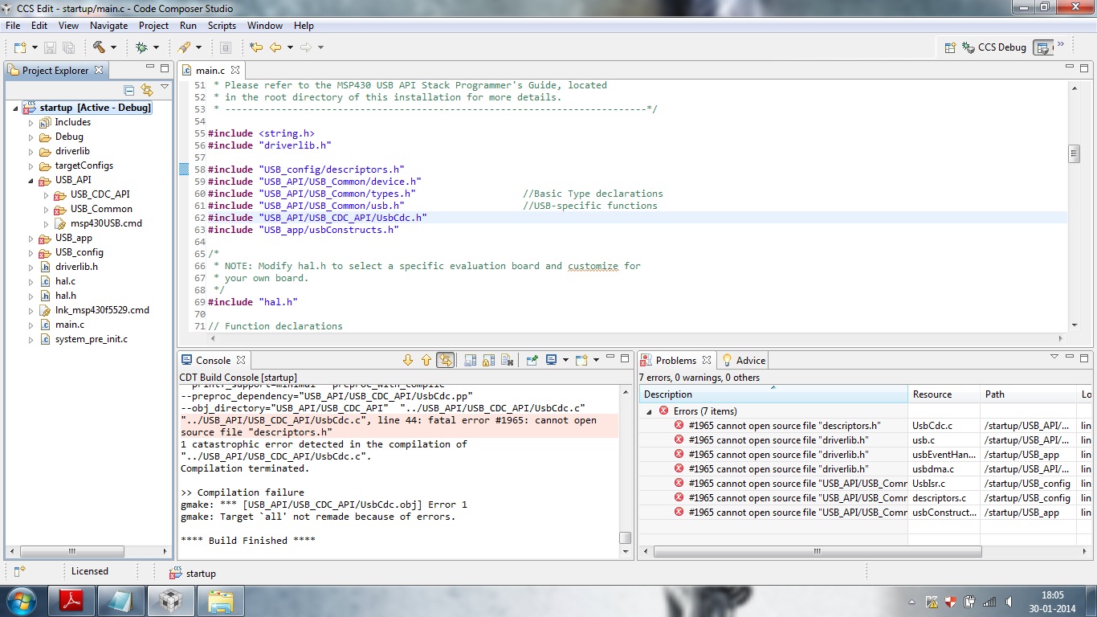The image size is (1097, 617).
Task: Launch Debug with the green bug icon
Action: tap(141, 47)
